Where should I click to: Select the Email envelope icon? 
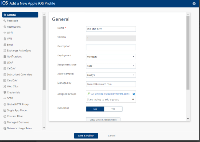[5, 45]
